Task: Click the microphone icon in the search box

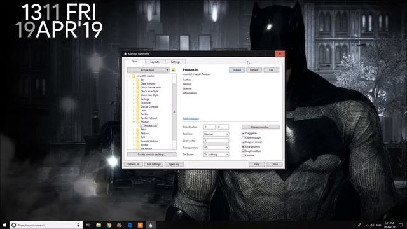Action: [x=78, y=225]
